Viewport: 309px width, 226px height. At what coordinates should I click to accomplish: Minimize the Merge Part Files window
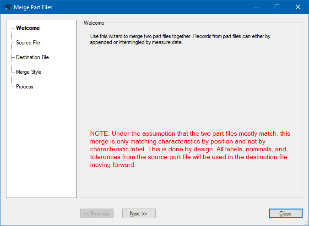(256, 7)
